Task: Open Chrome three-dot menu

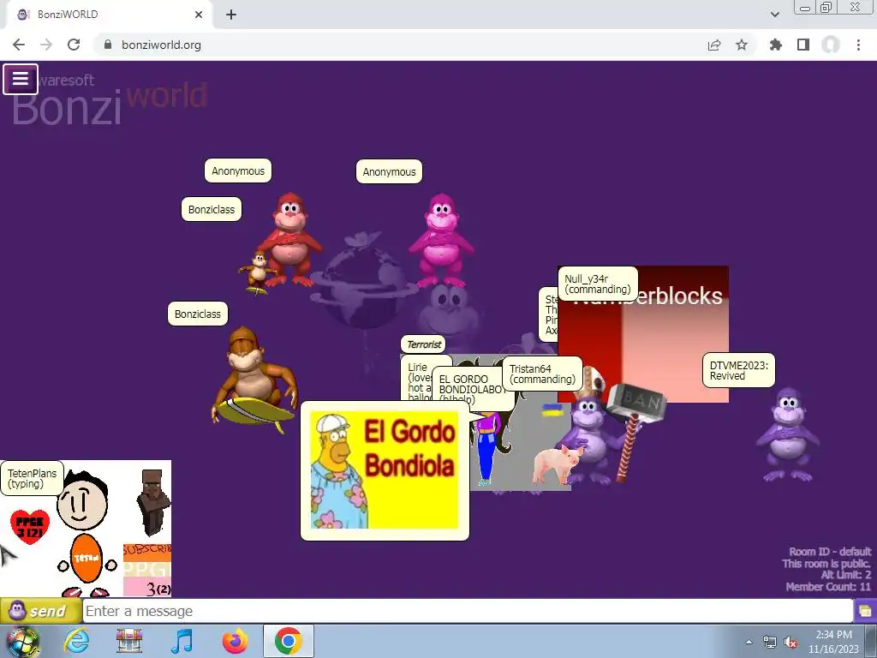Action: tap(858, 45)
